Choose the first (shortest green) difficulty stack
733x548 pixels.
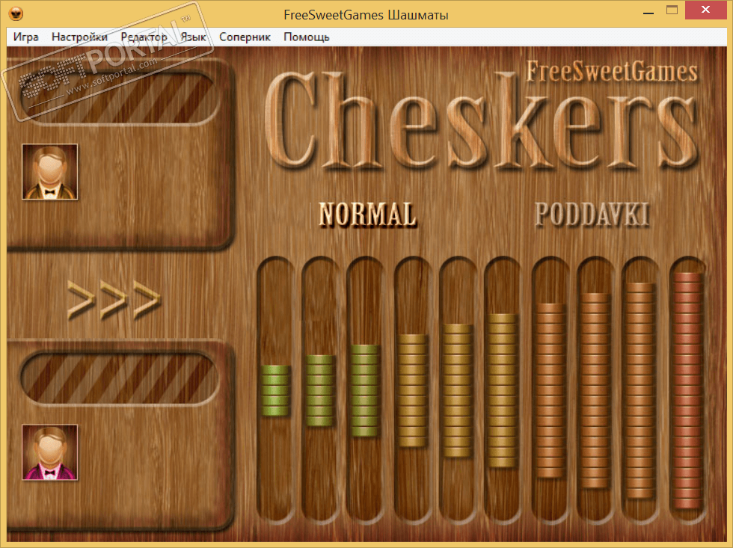tap(276, 390)
